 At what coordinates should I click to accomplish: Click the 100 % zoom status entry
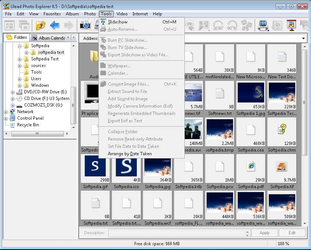click(x=284, y=244)
